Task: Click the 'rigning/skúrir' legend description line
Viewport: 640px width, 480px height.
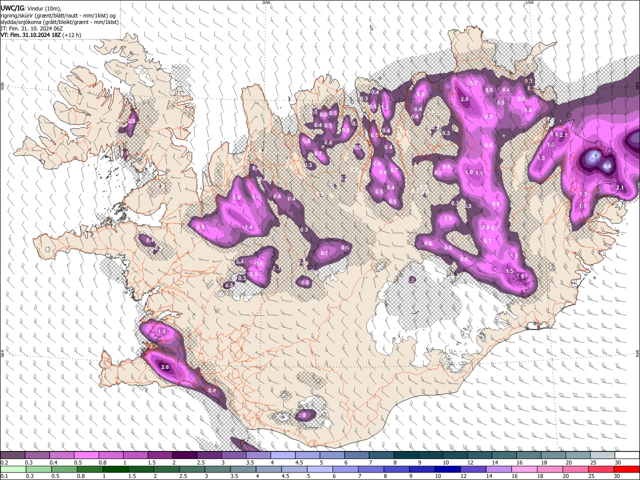Action: coord(58,15)
